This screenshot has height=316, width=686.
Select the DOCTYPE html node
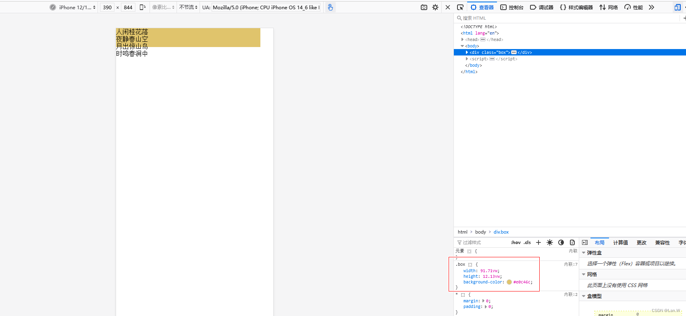(479, 27)
